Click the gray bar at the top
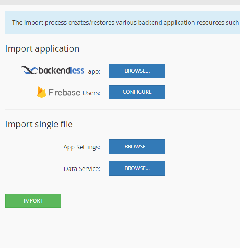This screenshot has width=240, height=248. 120,2
